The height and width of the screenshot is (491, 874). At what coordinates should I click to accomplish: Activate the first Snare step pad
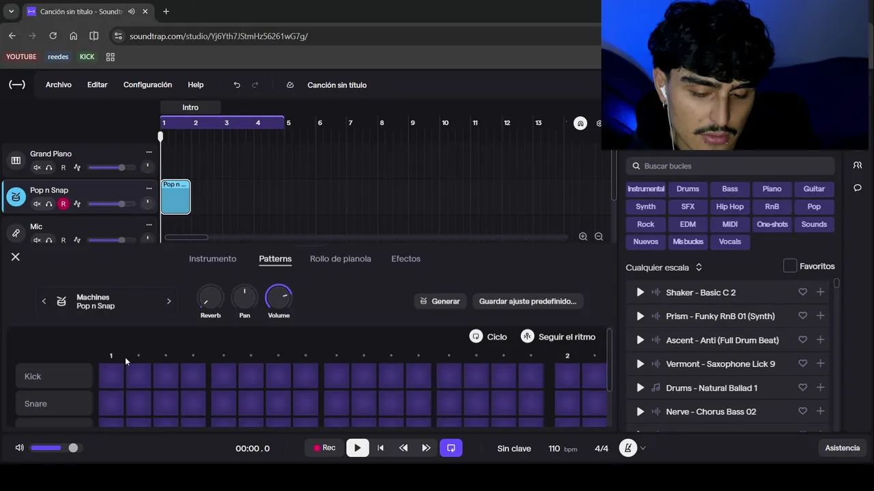pyautogui.click(x=111, y=404)
